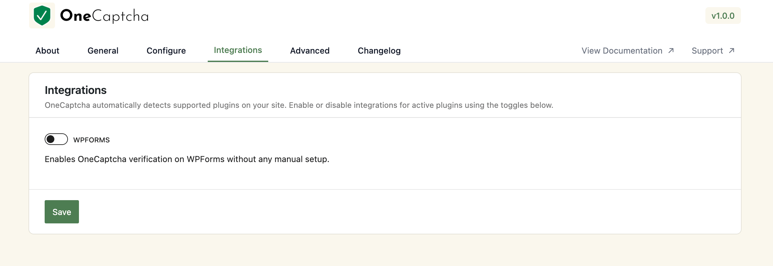Click the black knob of WPFORMS switch
This screenshot has height=266, width=773.
click(x=50, y=139)
